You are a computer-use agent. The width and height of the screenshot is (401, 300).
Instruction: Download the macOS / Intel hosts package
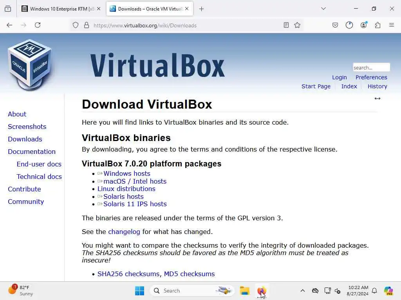(135, 181)
